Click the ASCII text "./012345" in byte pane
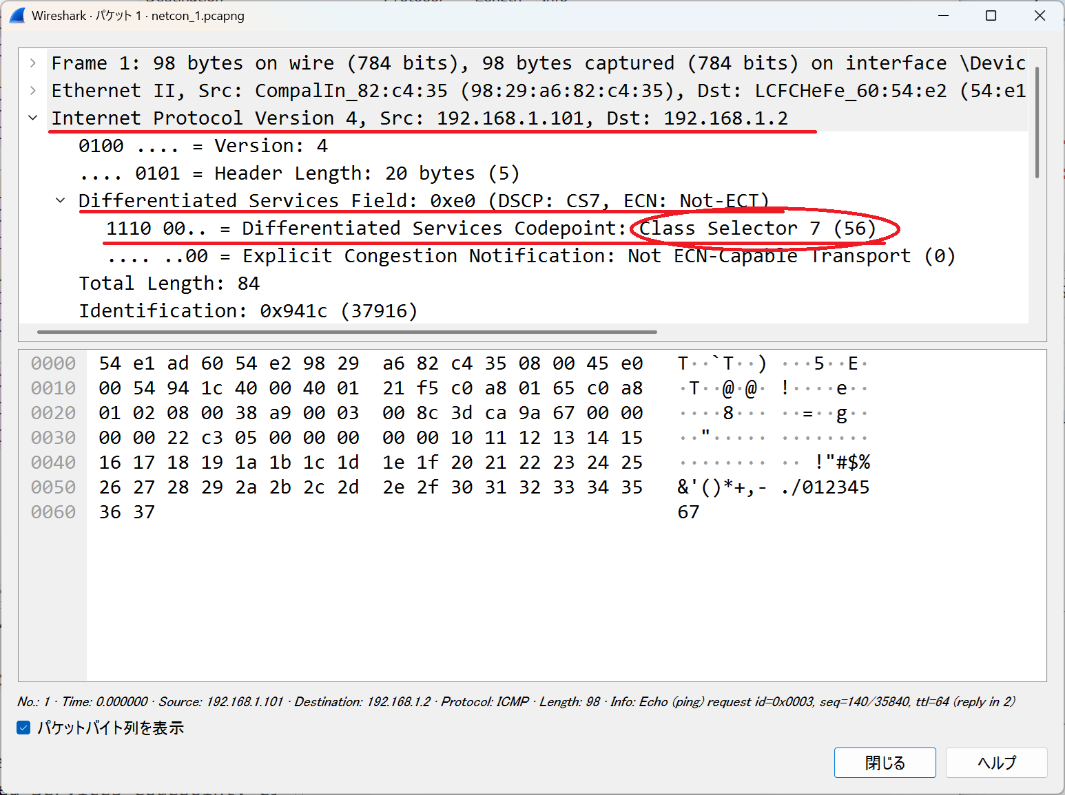The image size is (1065, 795). tap(825, 487)
